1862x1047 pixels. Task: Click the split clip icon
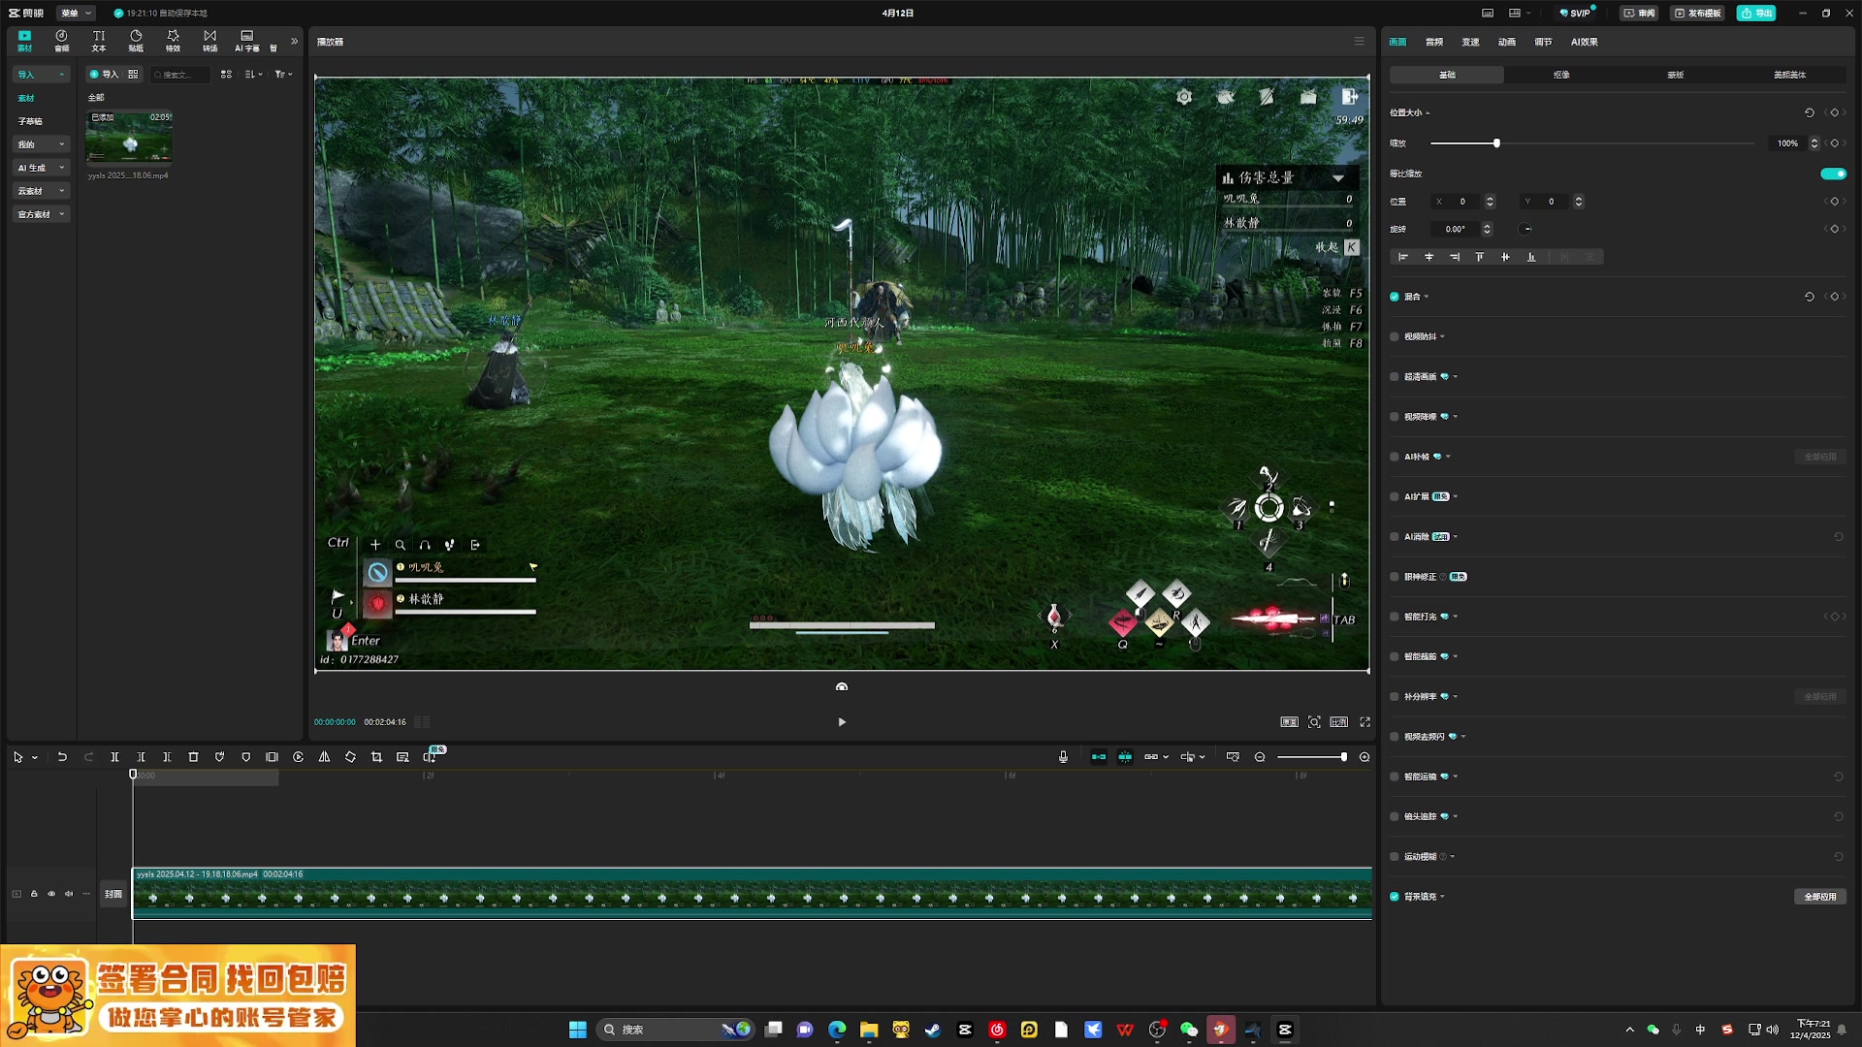pos(114,757)
